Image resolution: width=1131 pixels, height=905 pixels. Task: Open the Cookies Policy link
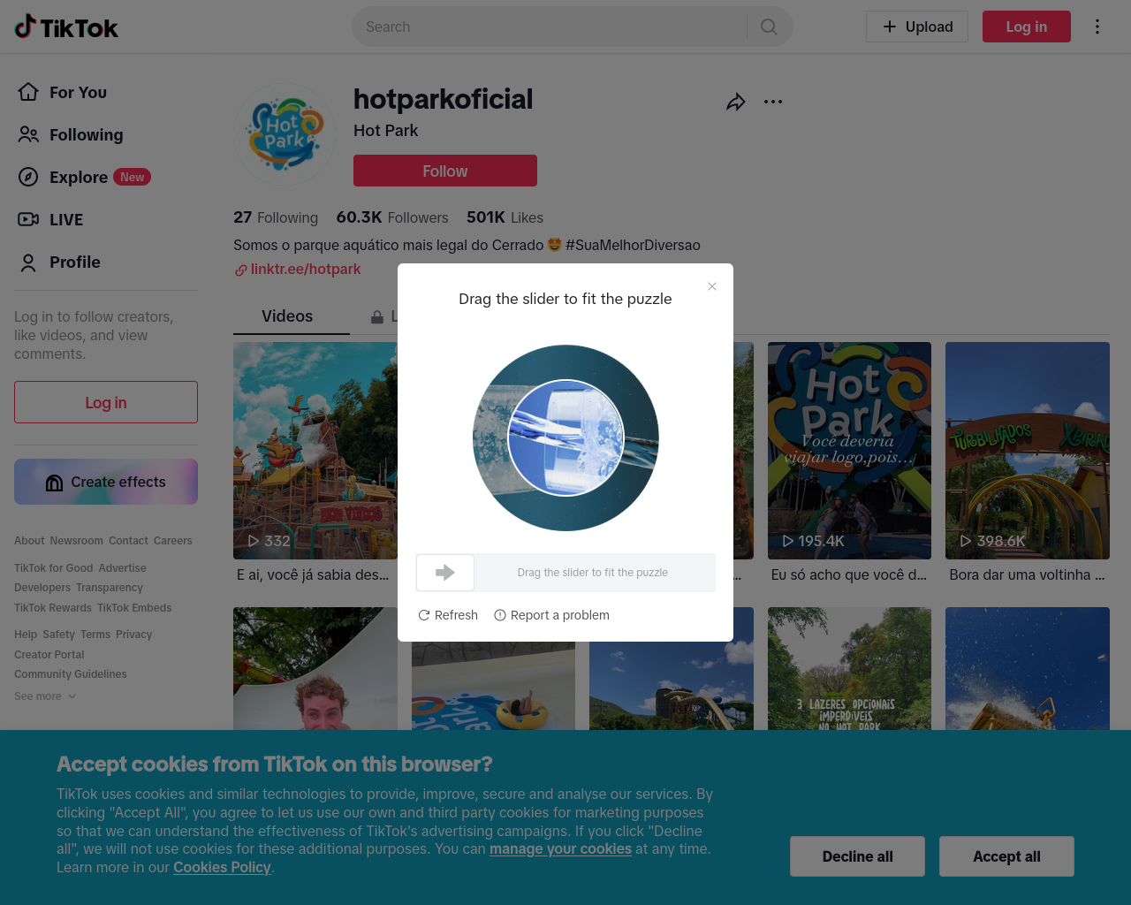(x=222, y=868)
